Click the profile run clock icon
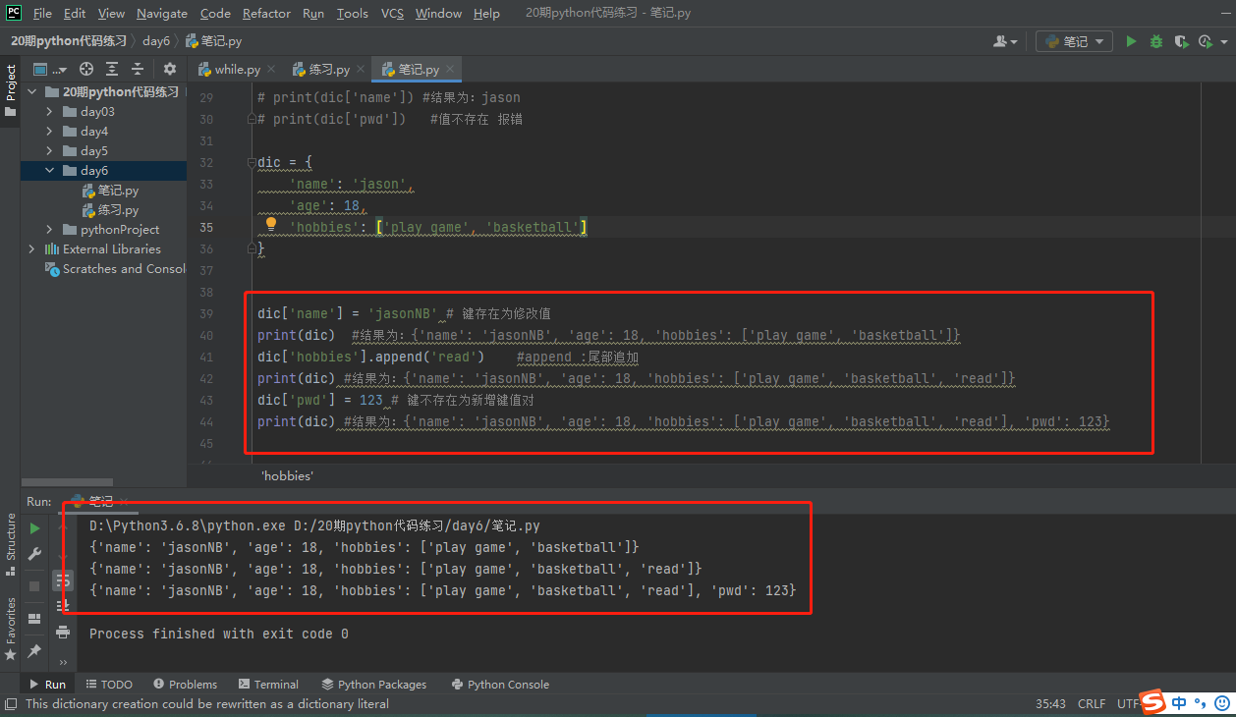The image size is (1236, 717). tap(1205, 41)
